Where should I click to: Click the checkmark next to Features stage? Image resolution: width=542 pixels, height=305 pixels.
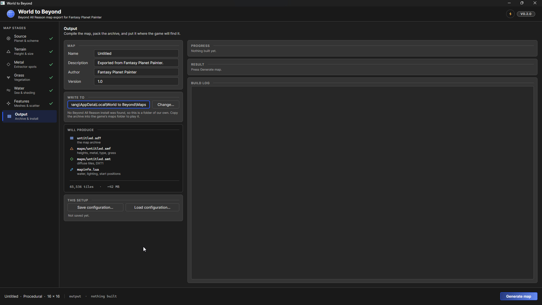(x=51, y=103)
